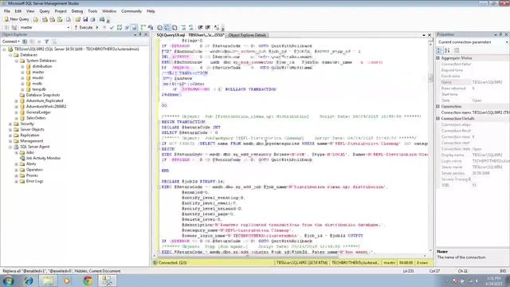Toggle IntelliSense Enabled toolbar button
This screenshot has height=287, width=510.
[x=135, y=28]
